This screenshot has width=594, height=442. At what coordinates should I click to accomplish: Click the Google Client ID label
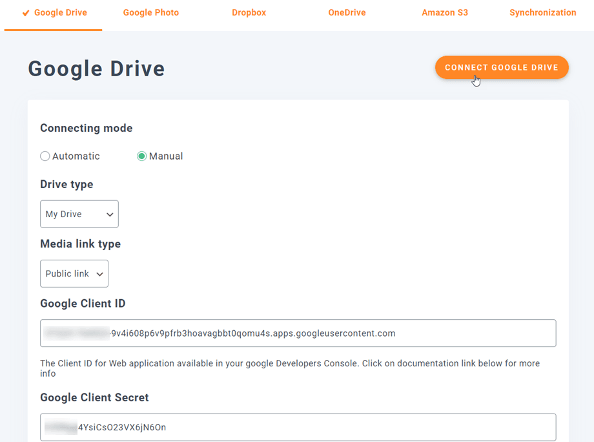point(83,304)
